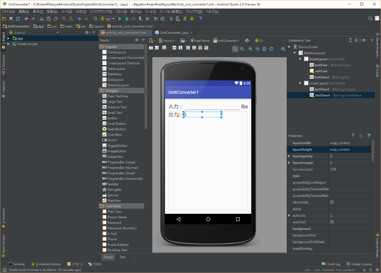
Task: Toggle the Structure tool window
Action: click(x=3, y=65)
